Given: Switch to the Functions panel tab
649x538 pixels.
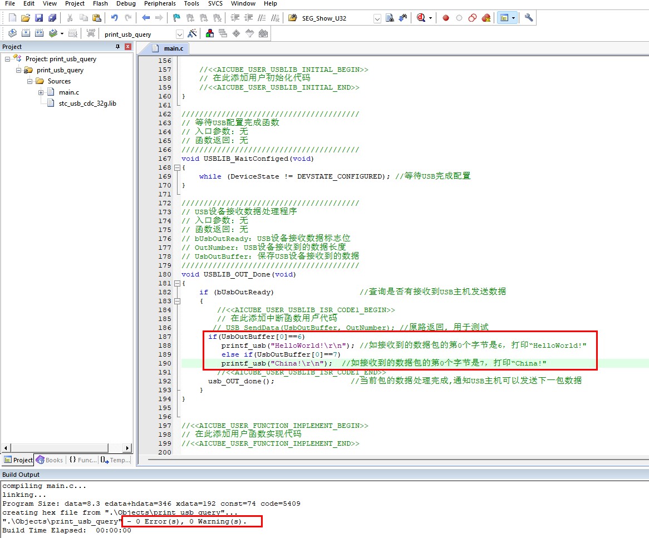Looking at the screenshot, I should [82, 460].
